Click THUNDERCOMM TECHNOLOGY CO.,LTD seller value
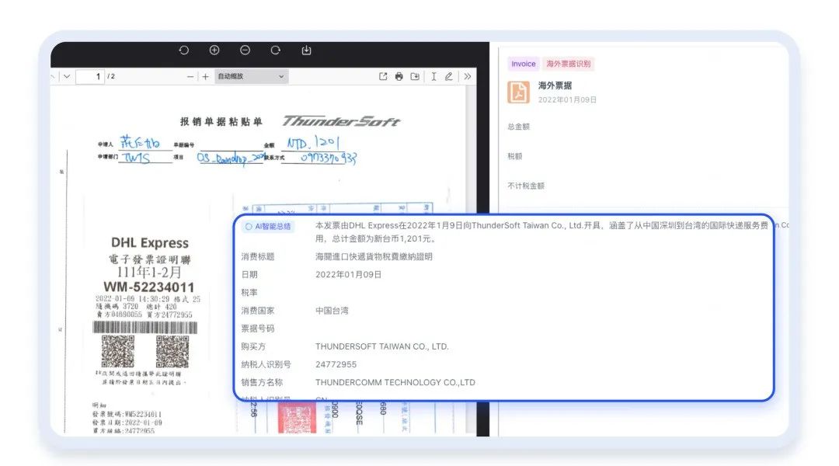Screen dimensions: 839x466 point(395,382)
